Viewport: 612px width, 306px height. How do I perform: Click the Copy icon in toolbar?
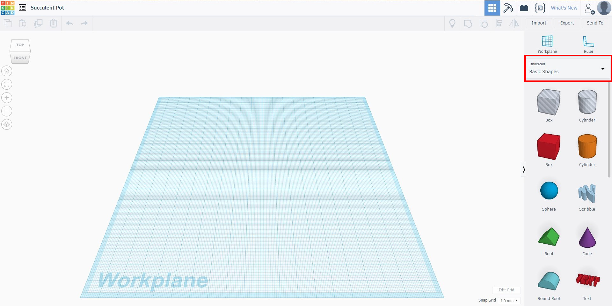click(7, 23)
